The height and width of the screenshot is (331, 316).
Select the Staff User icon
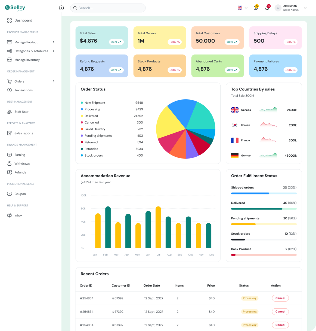10,112
